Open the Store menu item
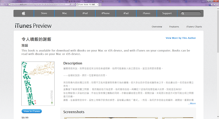 click(44, 13)
